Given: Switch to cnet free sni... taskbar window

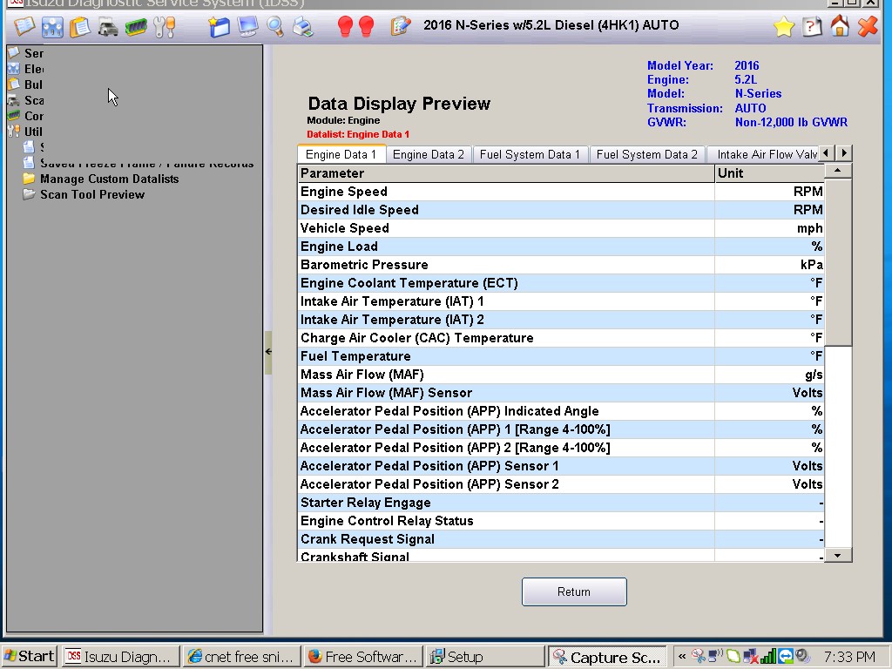Looking at the screenshot, I should [242, 657].
